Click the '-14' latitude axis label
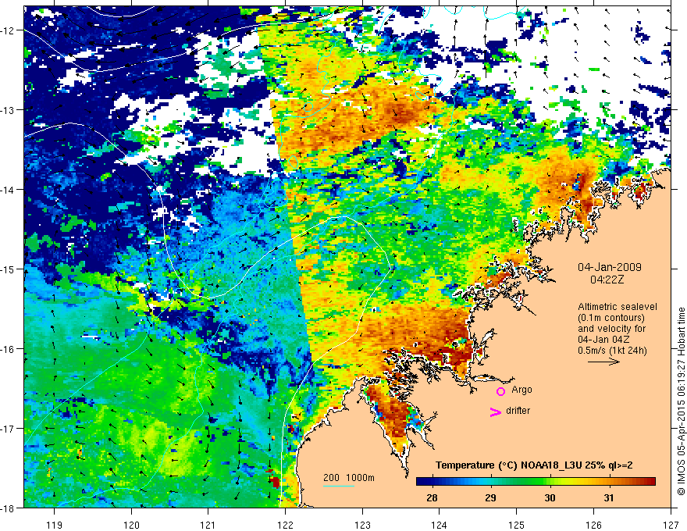 point(8,190)
